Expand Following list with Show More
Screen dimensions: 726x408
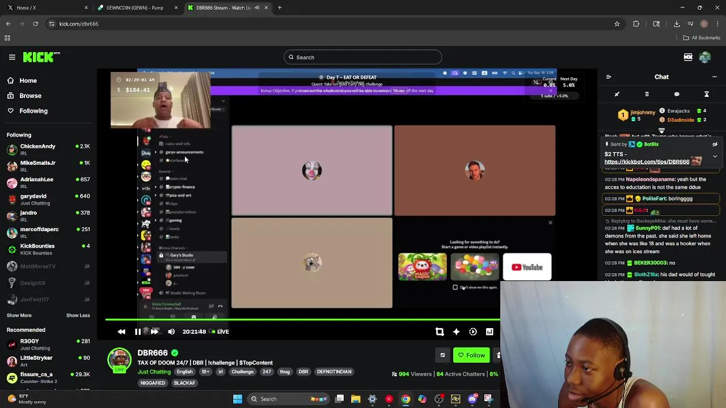(19, 315)
